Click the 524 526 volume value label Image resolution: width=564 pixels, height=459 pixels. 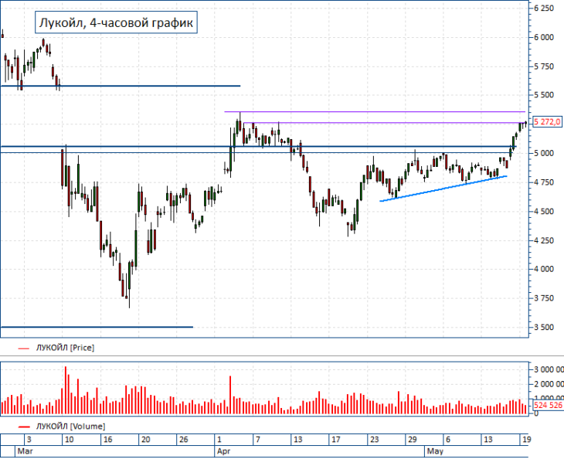548,406
